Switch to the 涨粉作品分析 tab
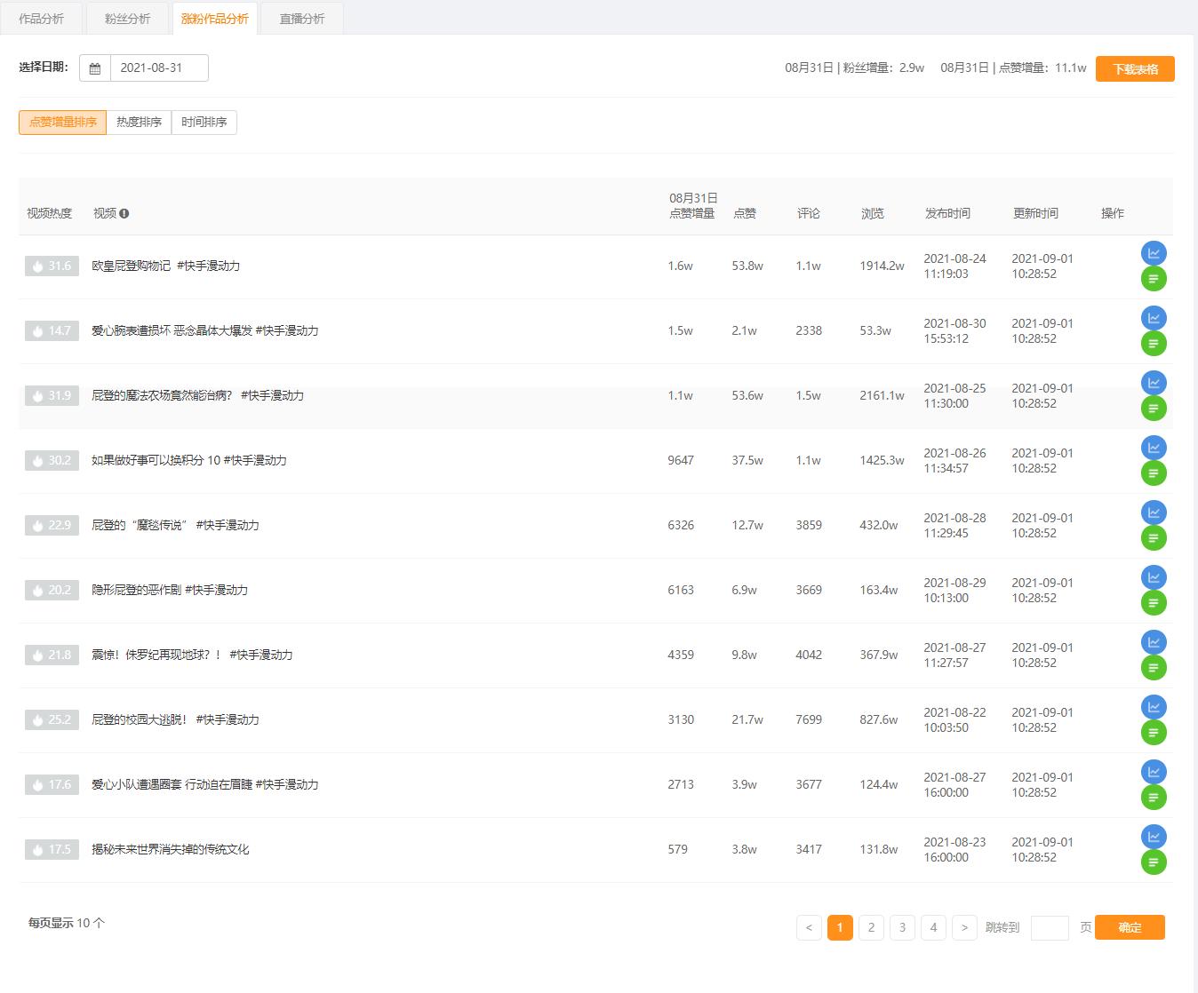 (x=215, y=19)
